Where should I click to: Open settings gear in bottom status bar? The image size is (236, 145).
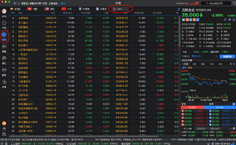point(2,144)
